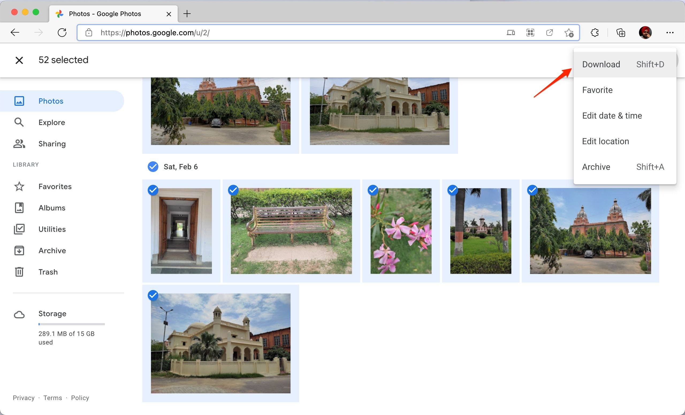Open the Privacy link

(24, 398)
